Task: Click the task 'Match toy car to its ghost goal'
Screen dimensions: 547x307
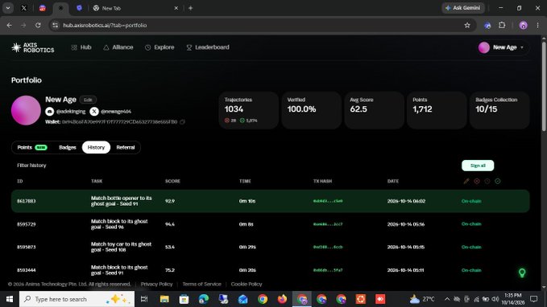Action: pyautogui.click(x=121, y=248)
